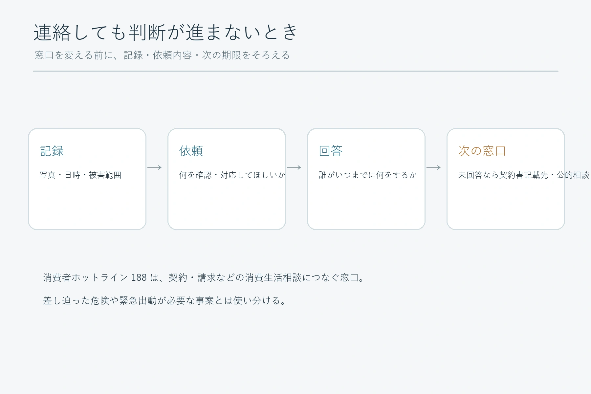Click the title 連絡しても判断が進まないとき

165,32
